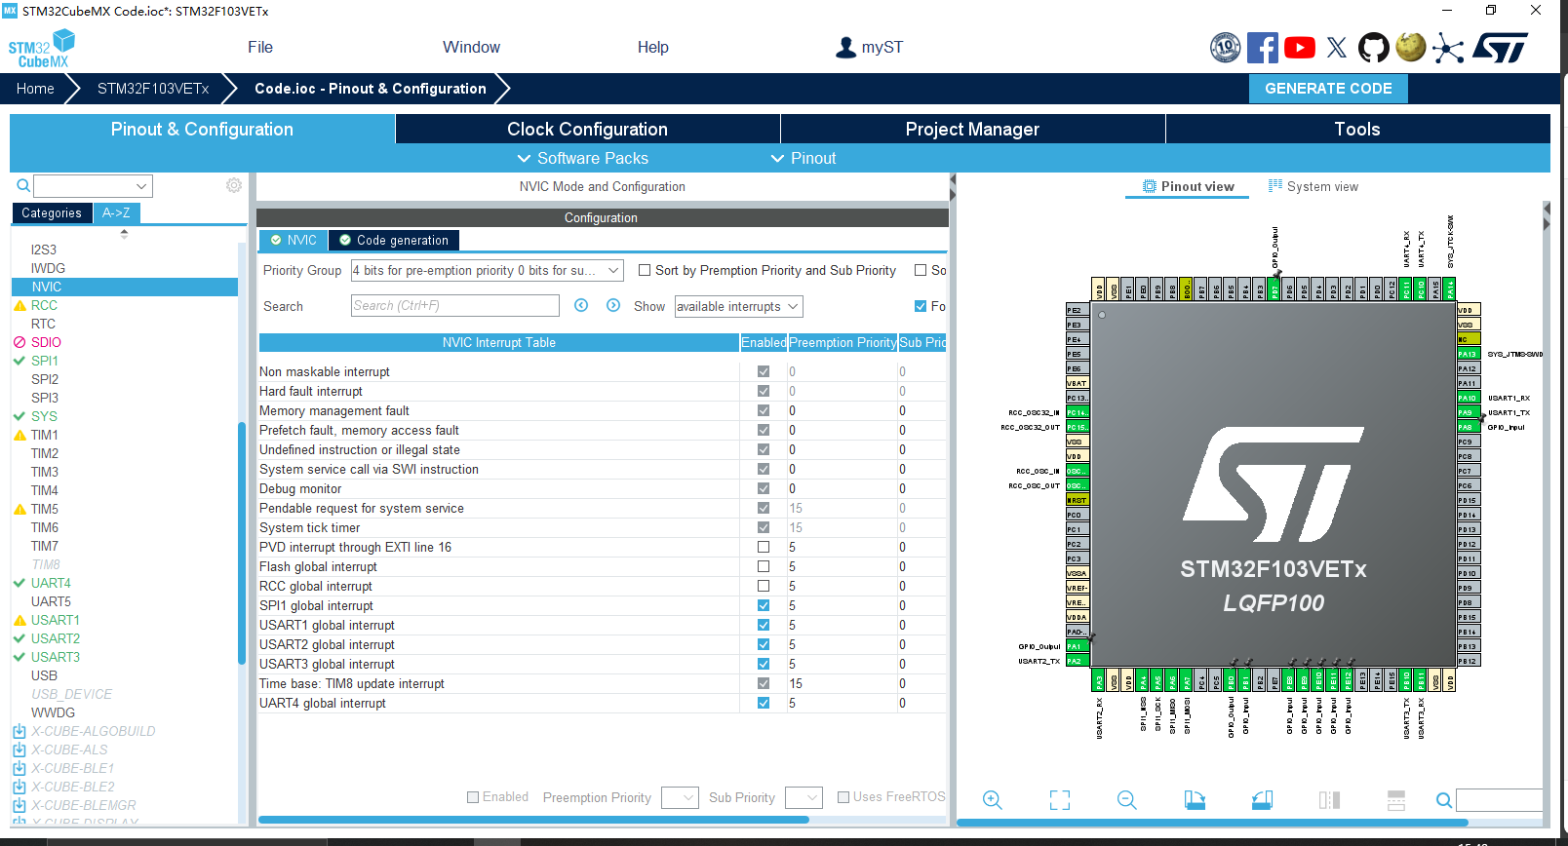Click the myST user profile icon

[845, 47]
